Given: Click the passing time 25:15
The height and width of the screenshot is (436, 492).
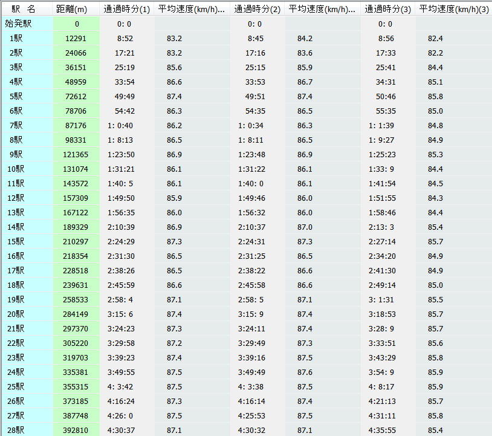Looking at the screenshot, I should 255,67.
